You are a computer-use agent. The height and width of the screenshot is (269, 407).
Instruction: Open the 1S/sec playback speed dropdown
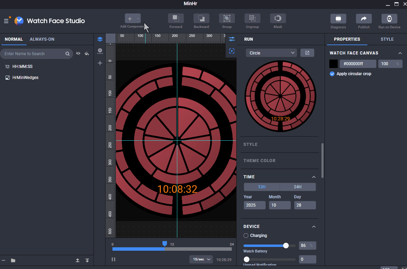pyautogui.click(x=201, y=259)
